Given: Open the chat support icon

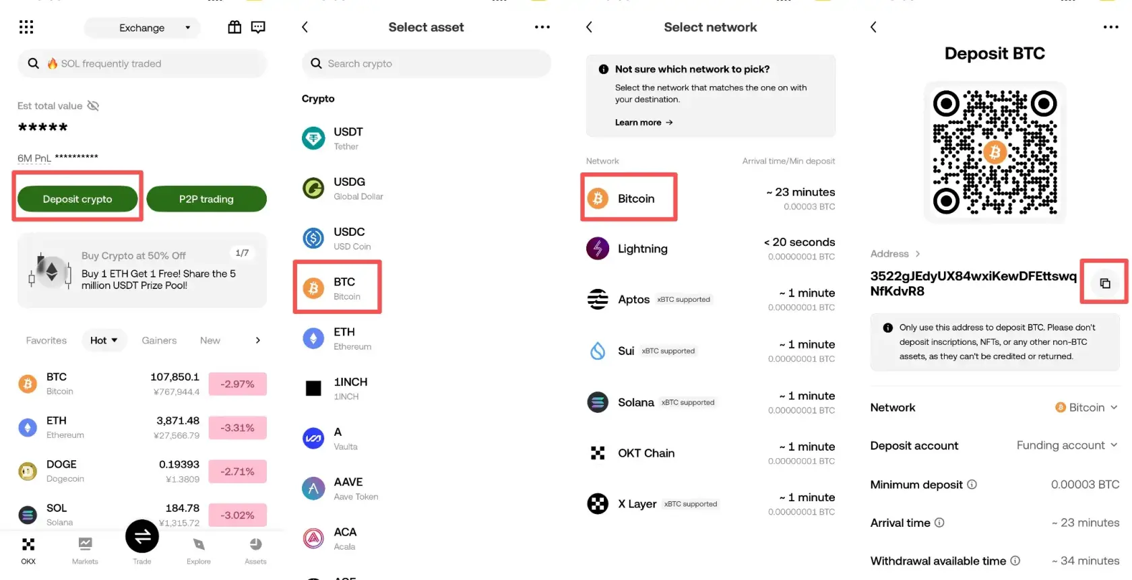Looking at the screenshot, I should 258,27.
